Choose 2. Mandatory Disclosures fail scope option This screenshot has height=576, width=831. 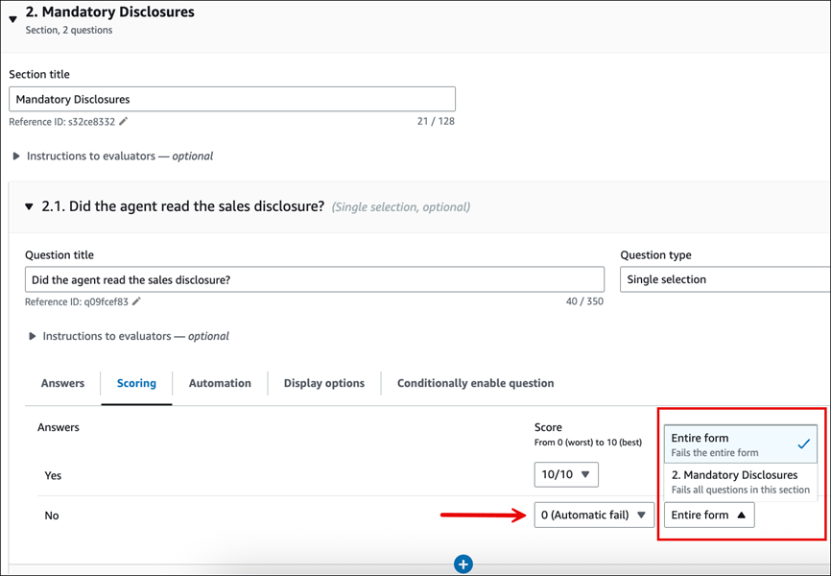point(740,481)
